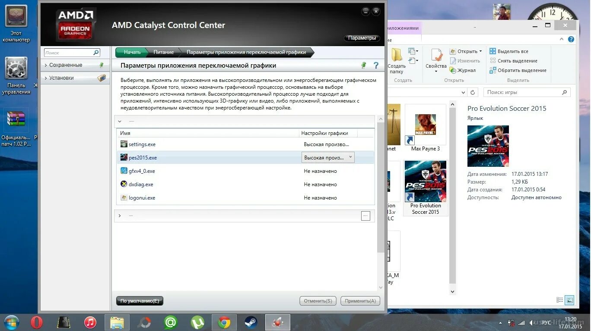Select the Max Payne 3 shortcut thumbnail
This screenshot has width=591, height=331.
[x=426, y=128]
